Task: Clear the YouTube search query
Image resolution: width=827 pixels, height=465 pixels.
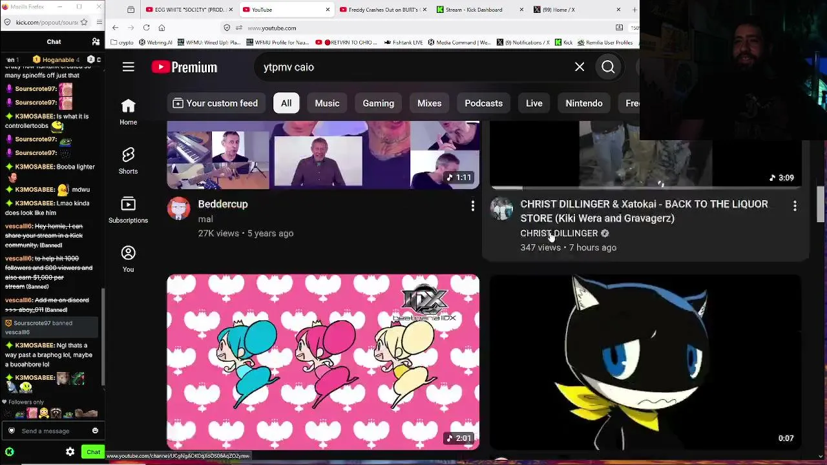Action: [x=580, y=67]
